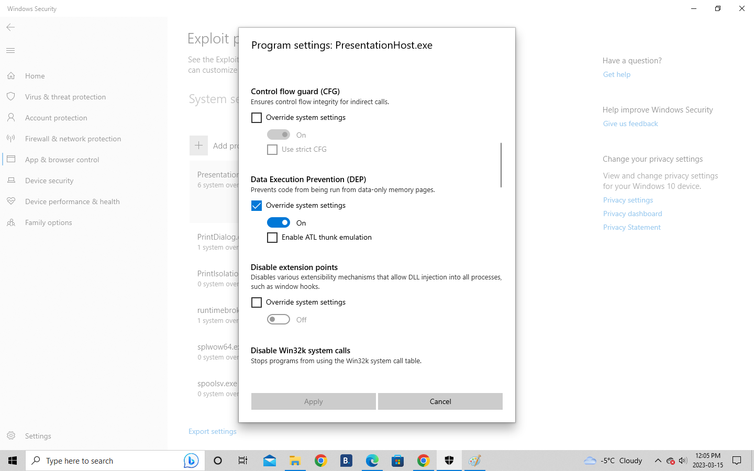
Task: Open the notification center icon
Action: [737, 461]
